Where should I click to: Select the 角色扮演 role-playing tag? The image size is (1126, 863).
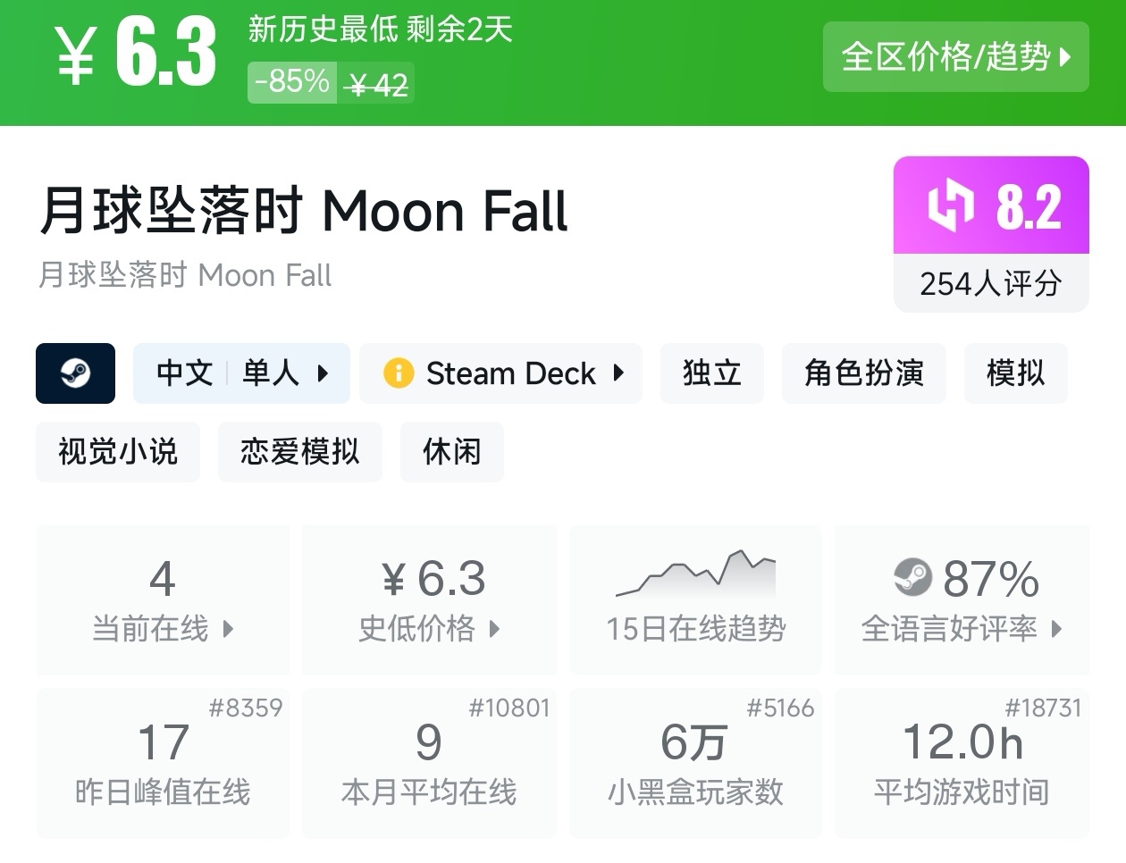(x=863, y=373)
